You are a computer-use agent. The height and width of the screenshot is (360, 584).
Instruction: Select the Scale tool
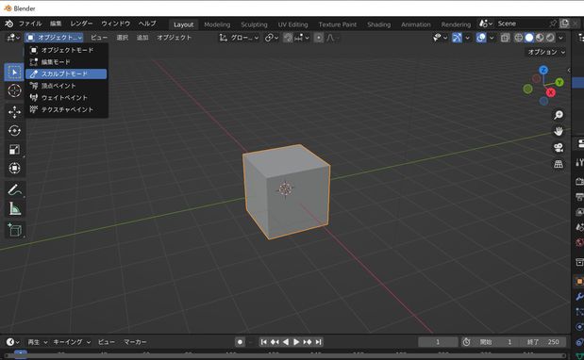pos(14,149)
